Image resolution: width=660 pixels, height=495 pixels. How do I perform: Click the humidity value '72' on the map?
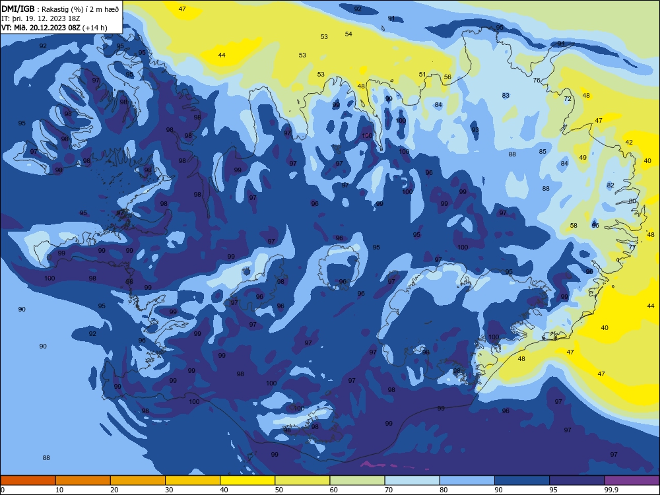568,99
